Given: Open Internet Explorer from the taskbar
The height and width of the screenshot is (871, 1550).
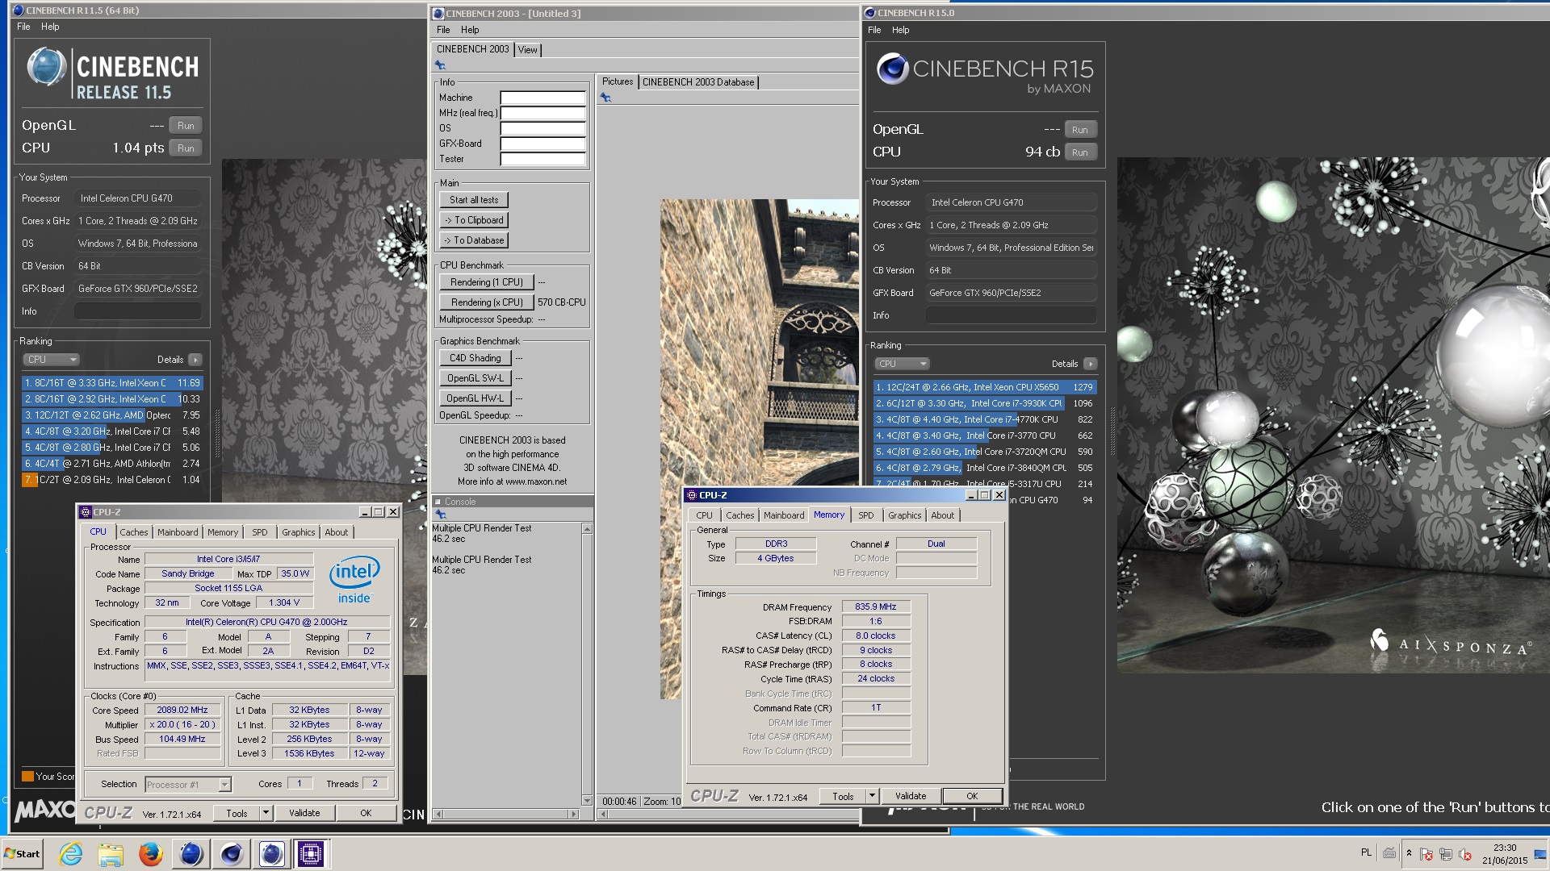Looking at the screenshot, I should pos(71,854).
